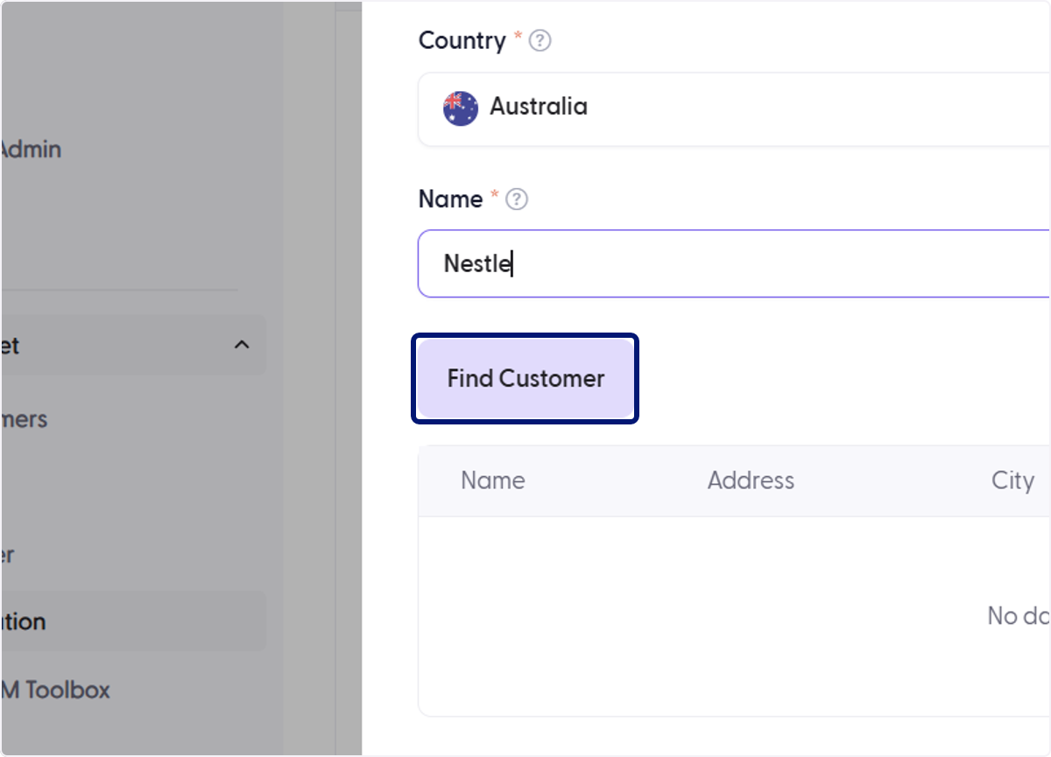Sort table by the City column header
This screenshot has width=1051, height=757.
click(1012, 480)
